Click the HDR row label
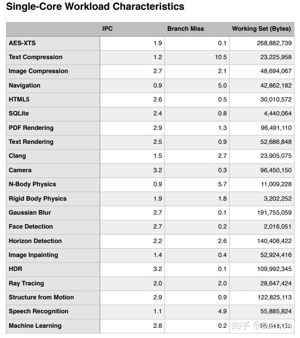Viewport: 300px width, 338px height. tap(15, 269)
